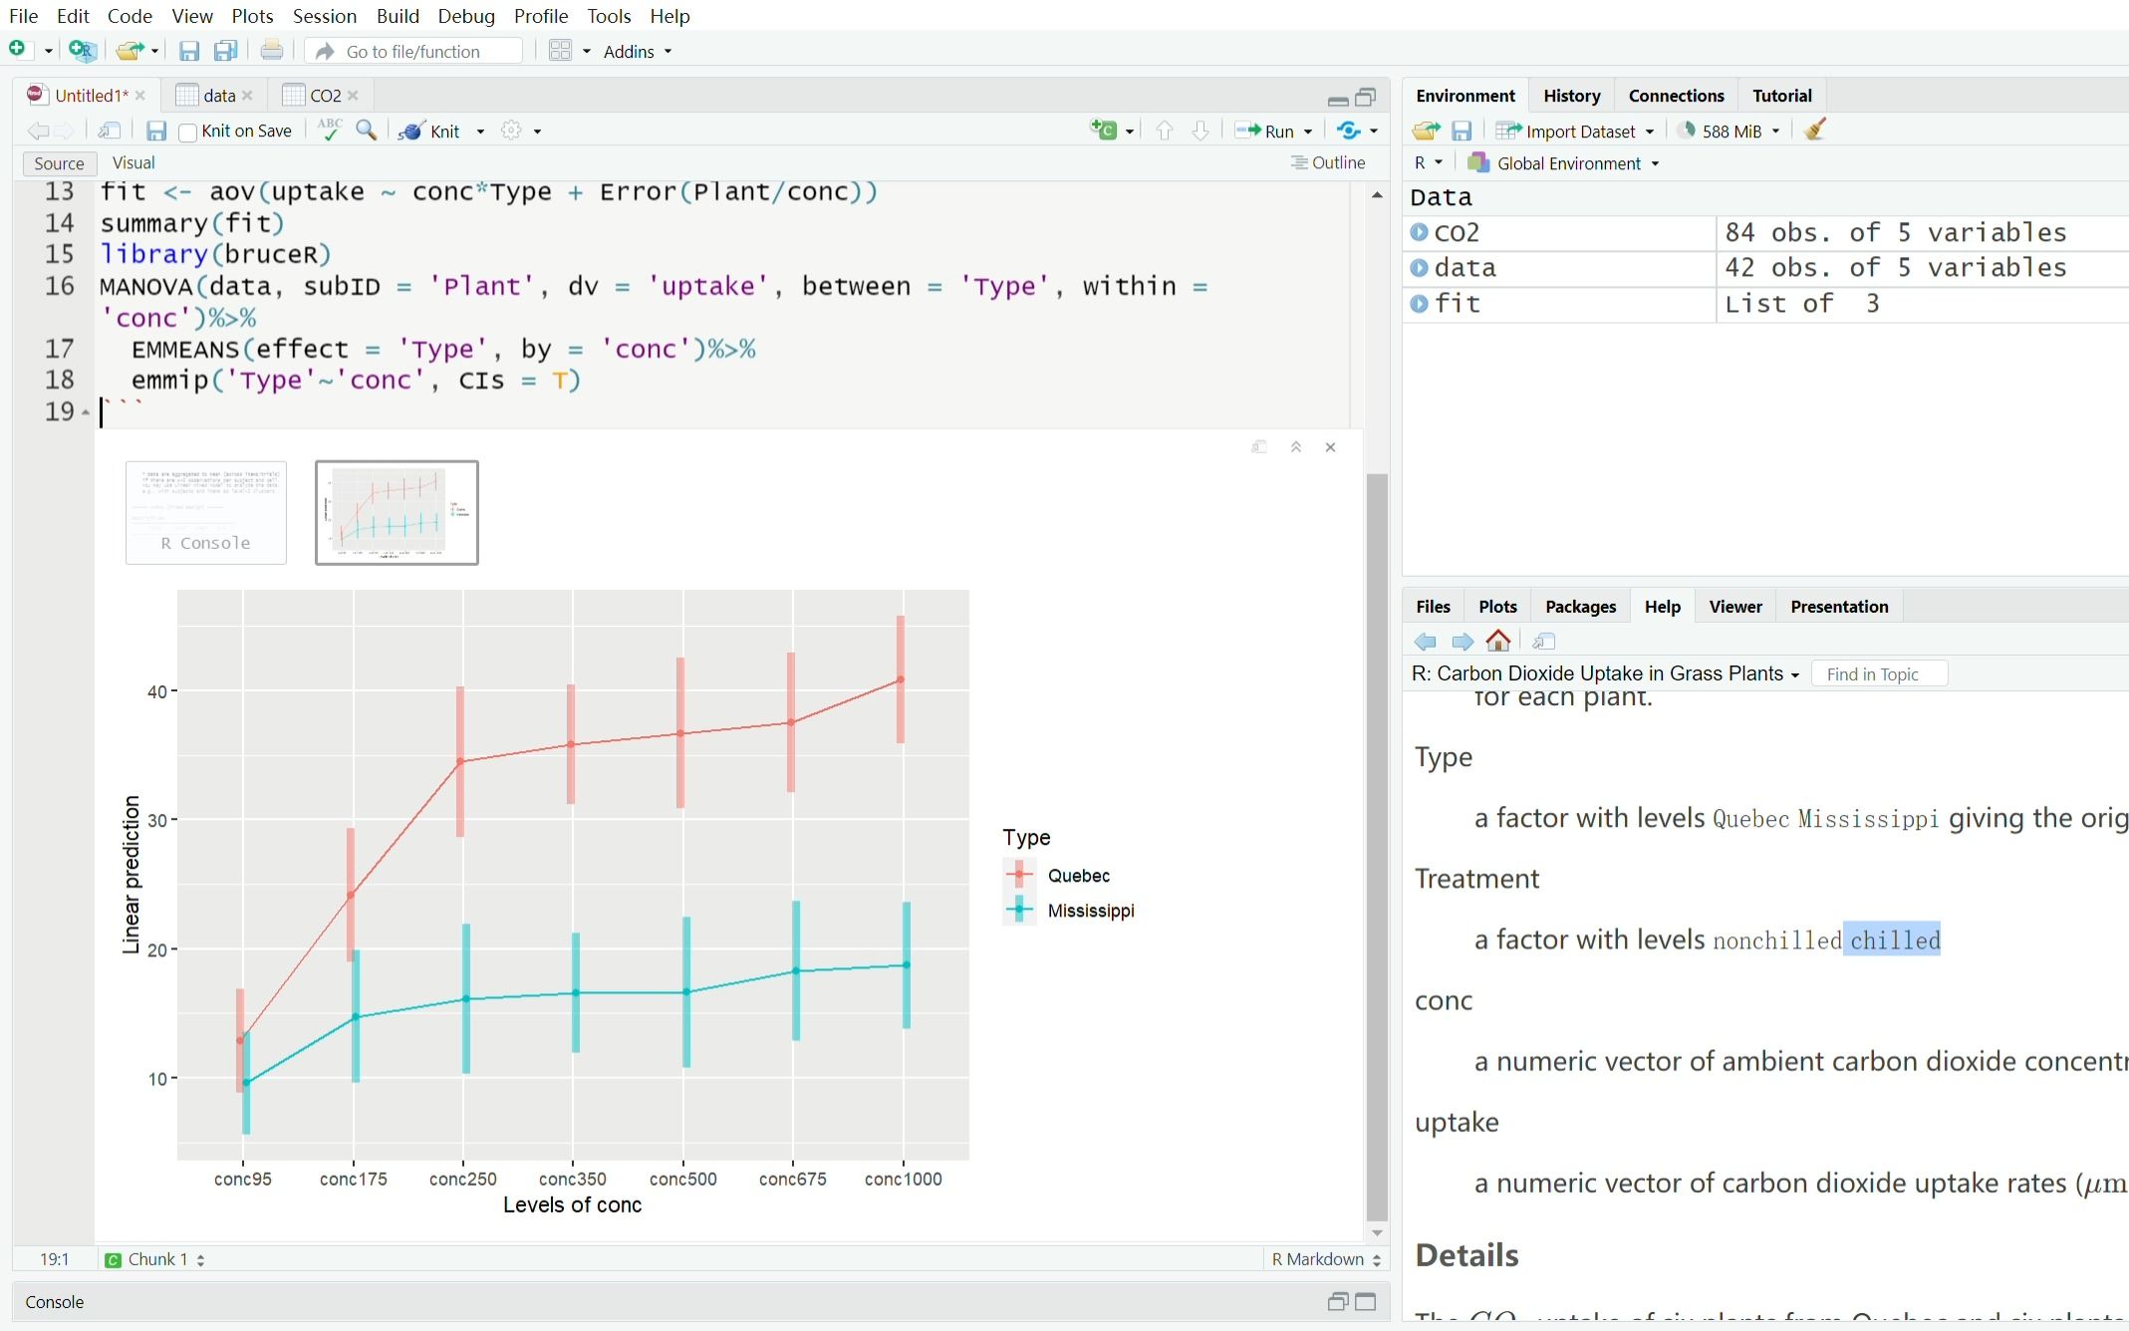Clear environment objects with broom icon
2129x1331 pixels.
tap(1815, 131)
